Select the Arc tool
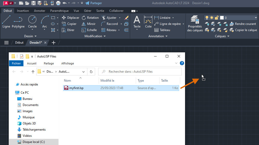 point(45,22)
